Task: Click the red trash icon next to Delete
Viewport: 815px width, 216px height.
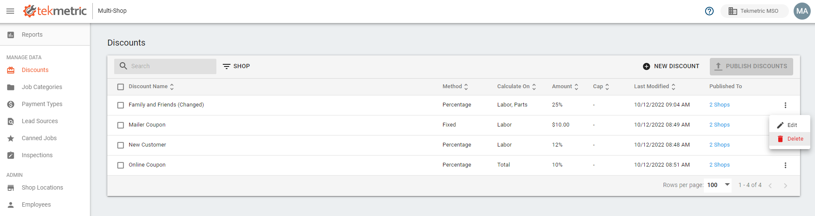Action: [780, 139]
